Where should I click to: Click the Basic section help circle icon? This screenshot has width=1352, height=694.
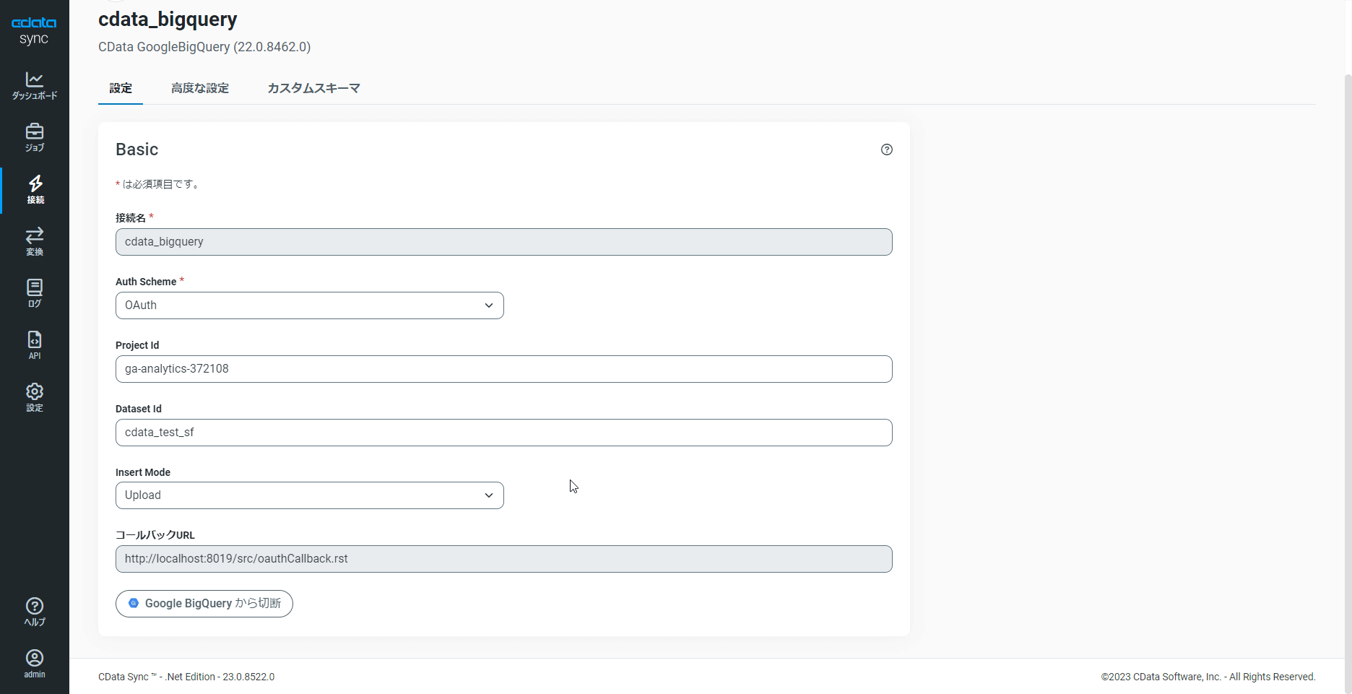click(887, 149)
